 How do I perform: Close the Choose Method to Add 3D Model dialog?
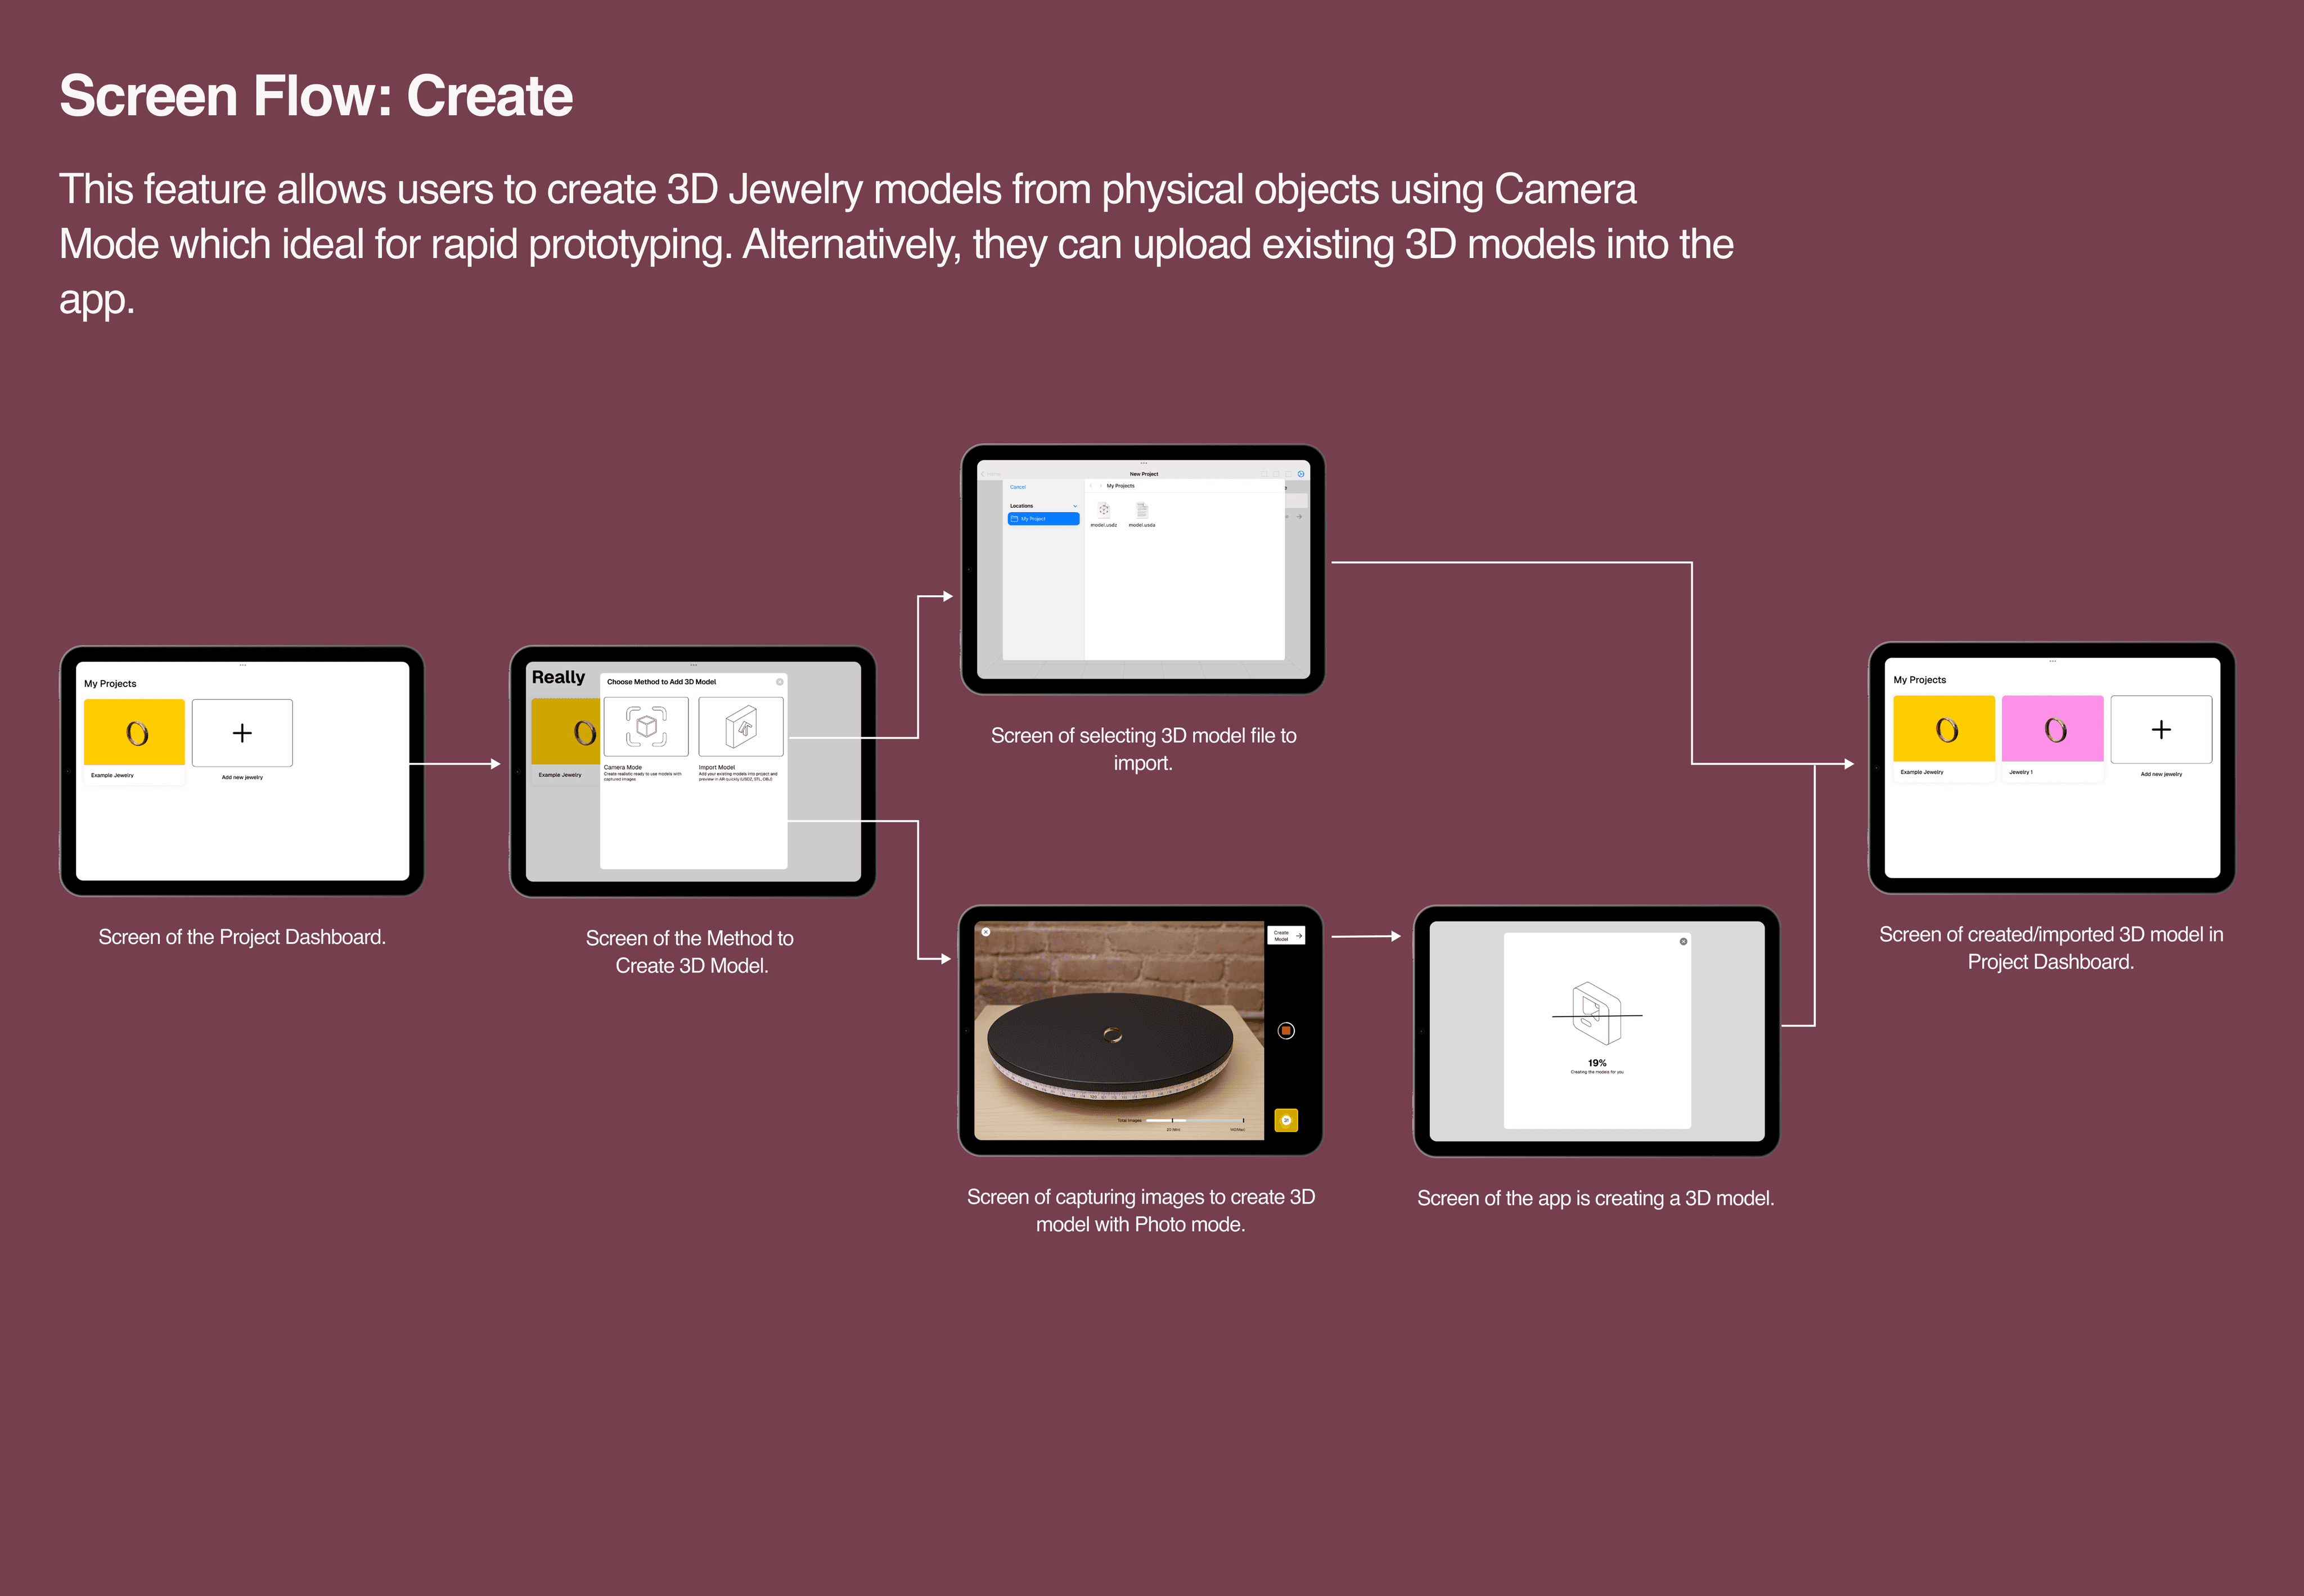[780, 682]
